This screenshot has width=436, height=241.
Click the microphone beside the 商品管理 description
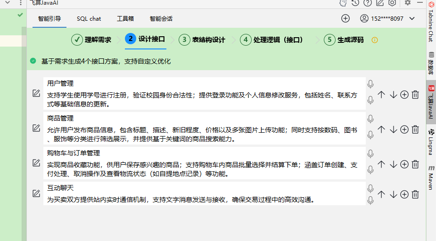point(370,135)
